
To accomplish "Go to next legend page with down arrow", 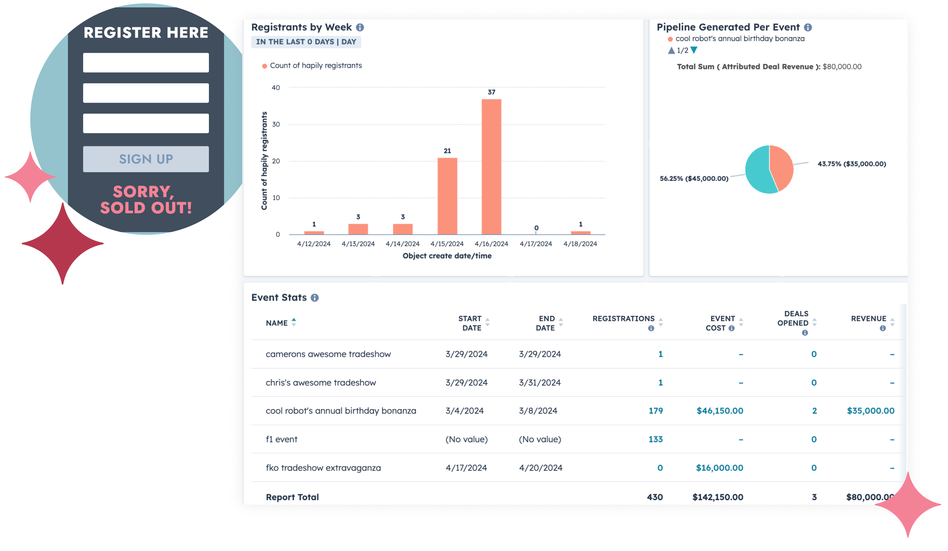I will tap(694, 50).
